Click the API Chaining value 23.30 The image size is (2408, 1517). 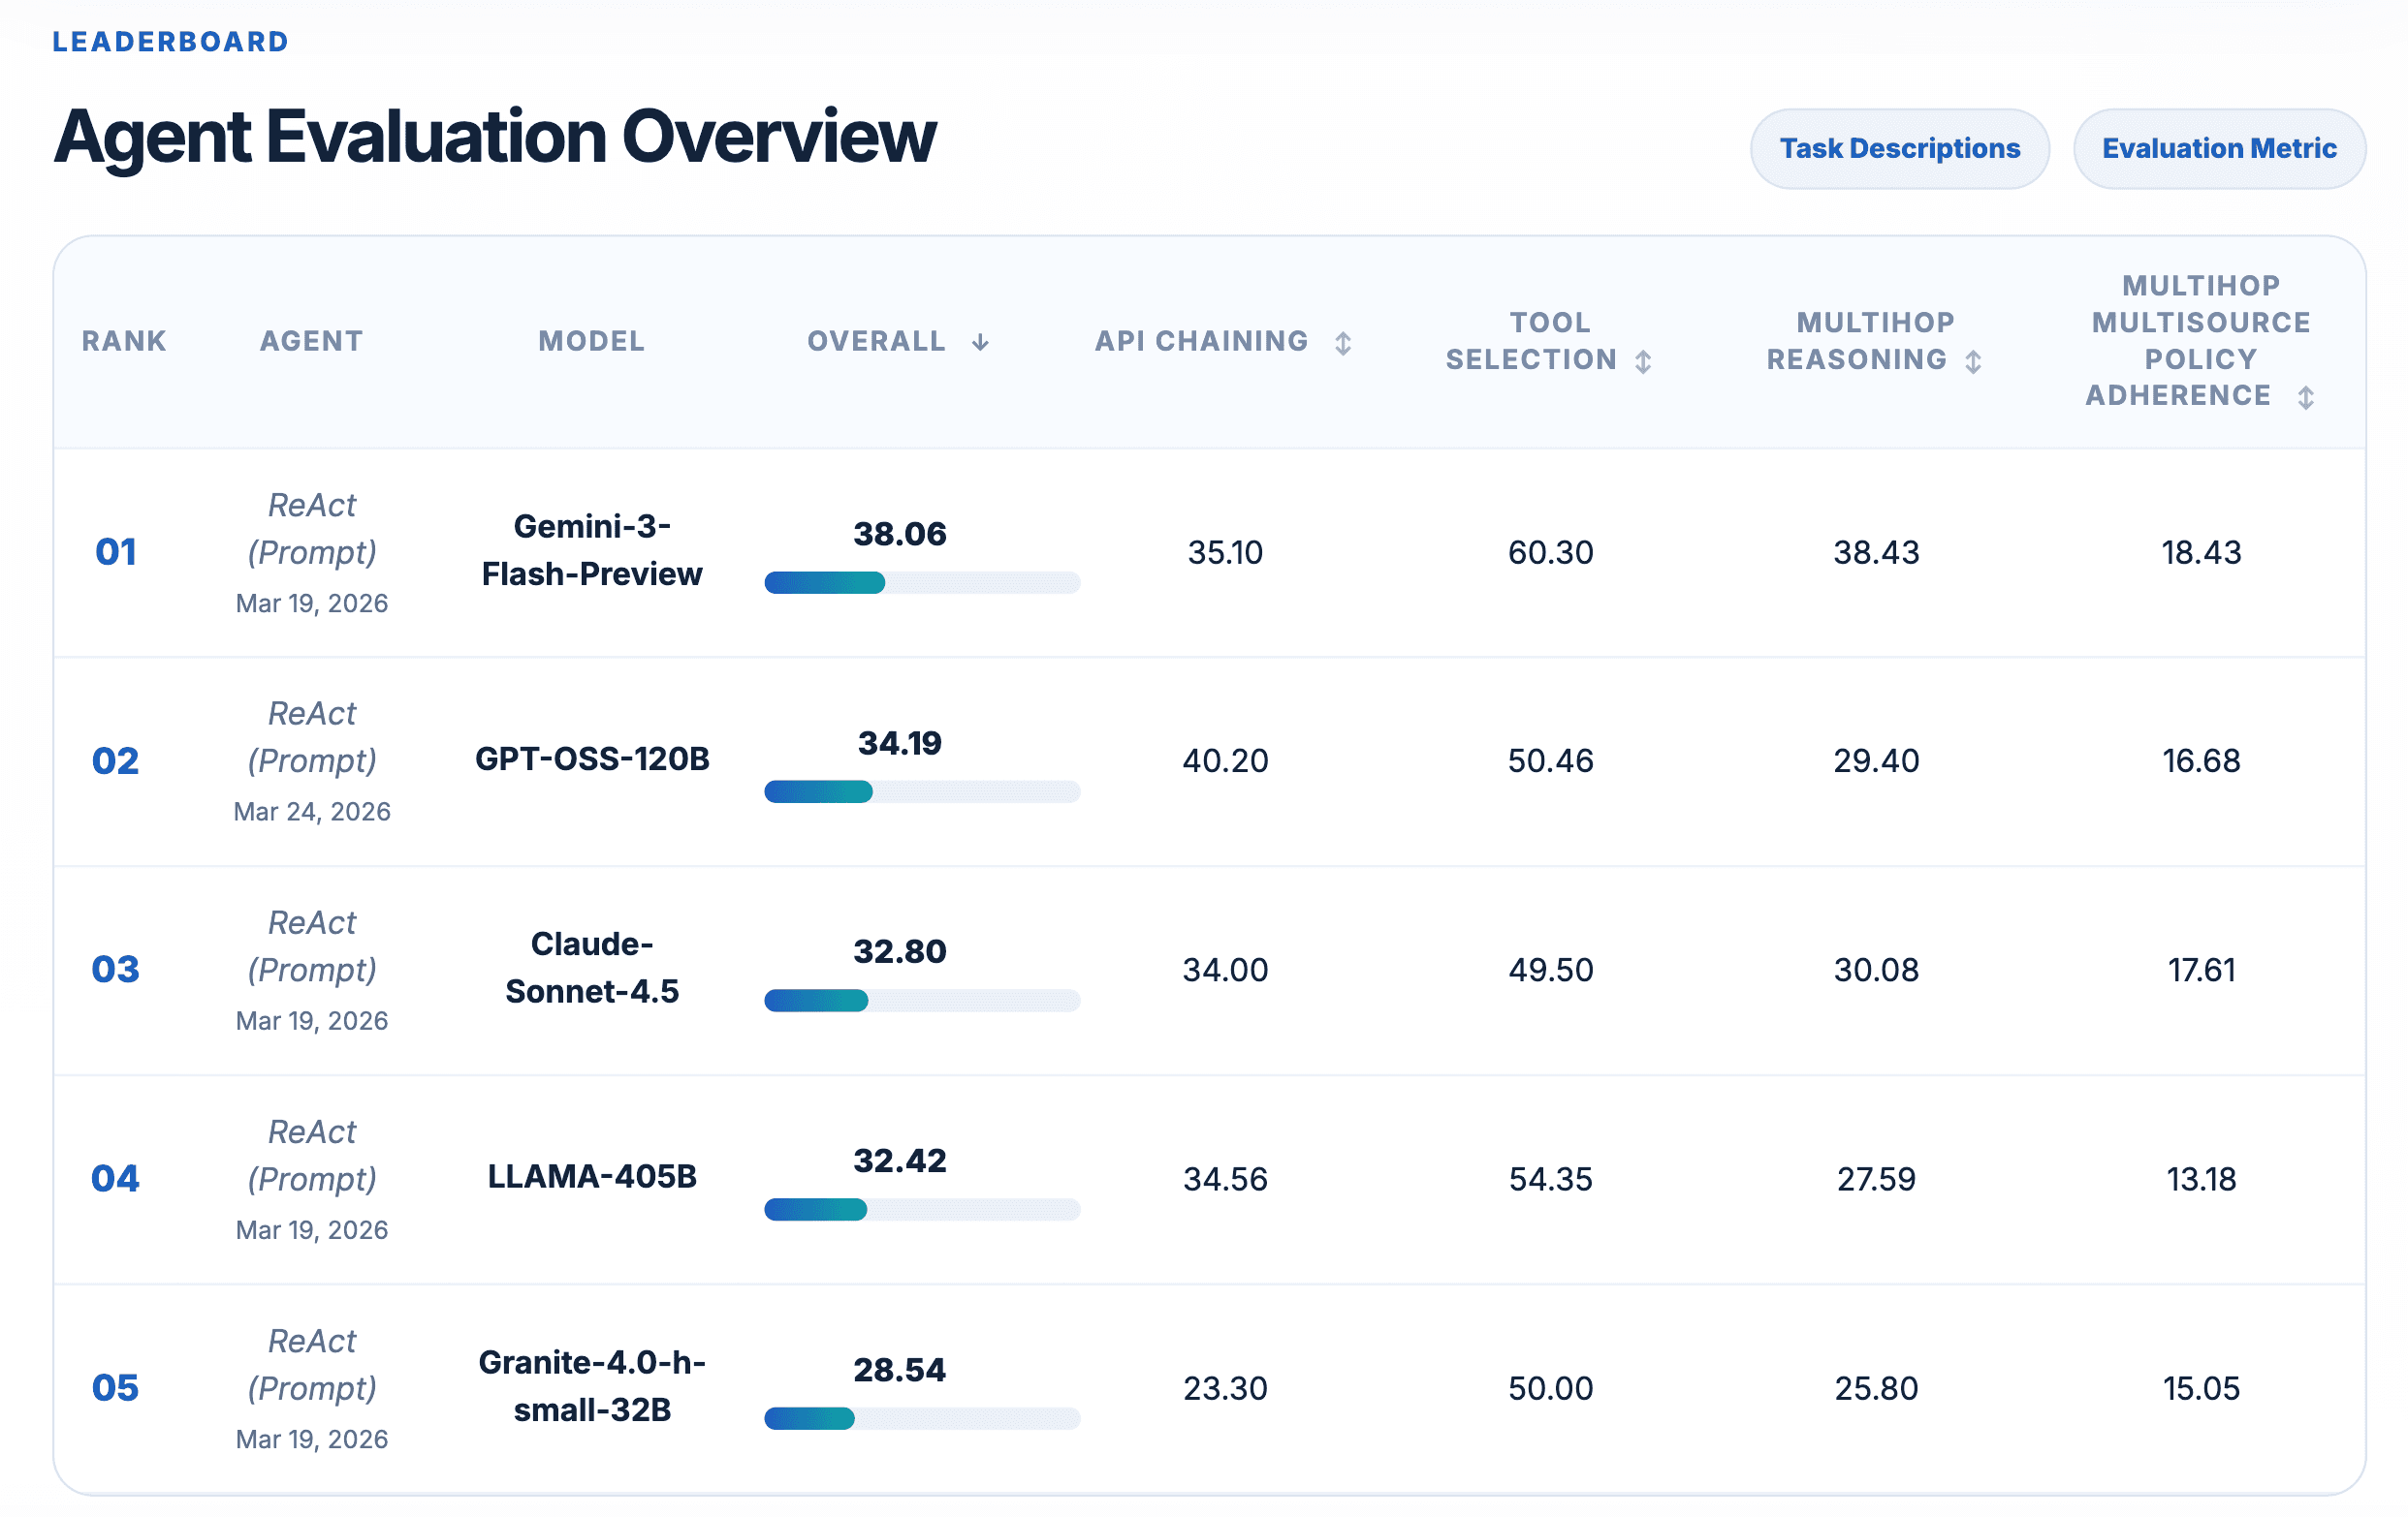point(1225,1388)
